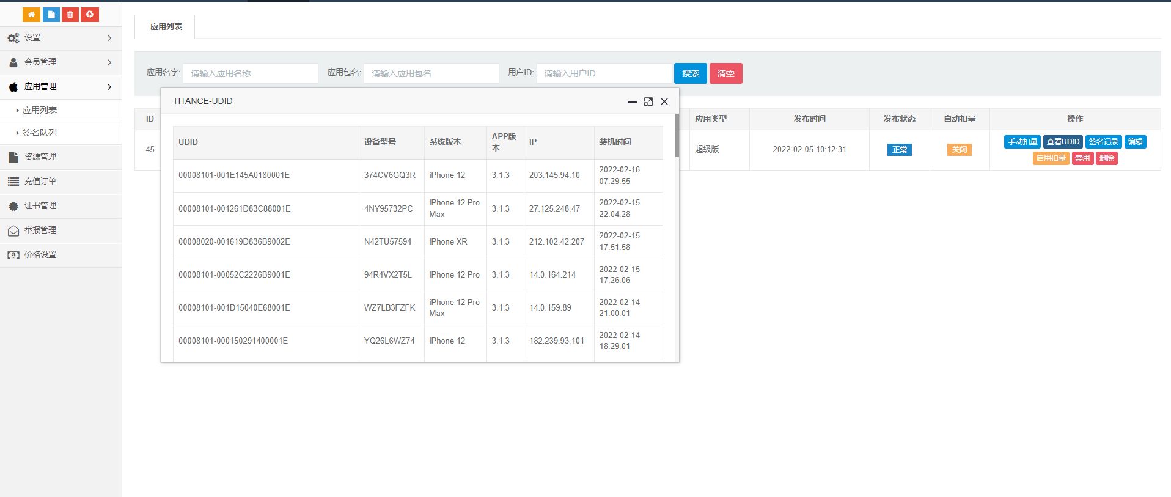
Task: Focus the 用户ID input field
Action: coord(604,73)
